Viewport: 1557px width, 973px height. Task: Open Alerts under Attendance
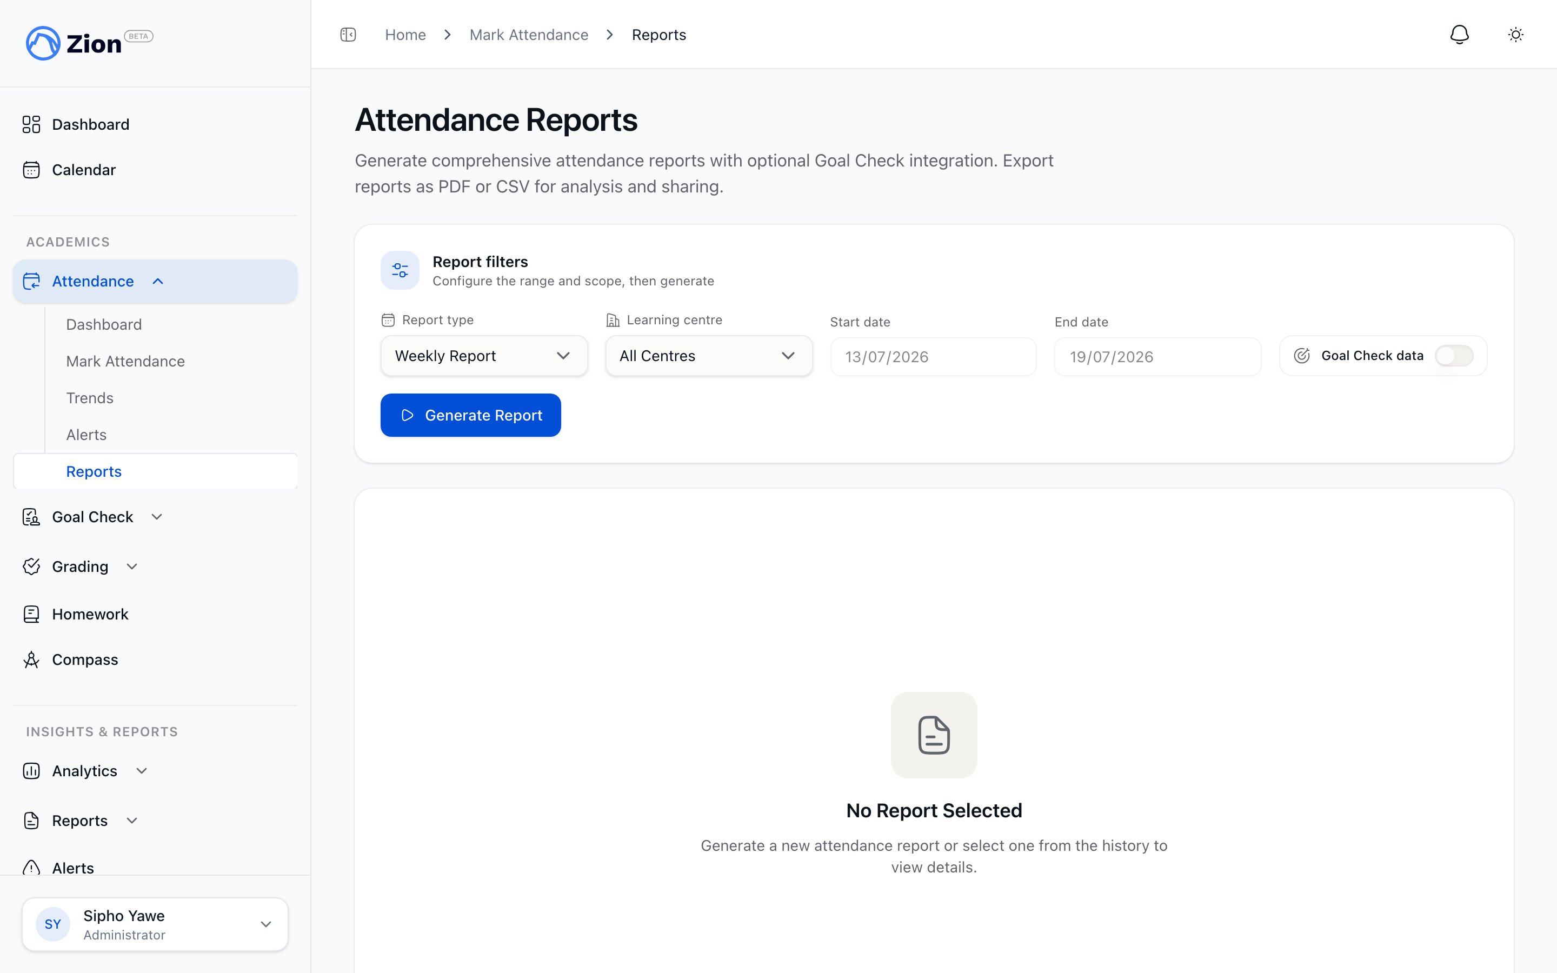[86, 435]
